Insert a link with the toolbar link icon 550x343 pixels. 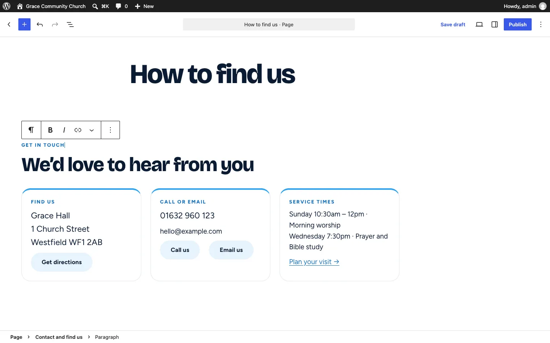[x=78, y=130]
